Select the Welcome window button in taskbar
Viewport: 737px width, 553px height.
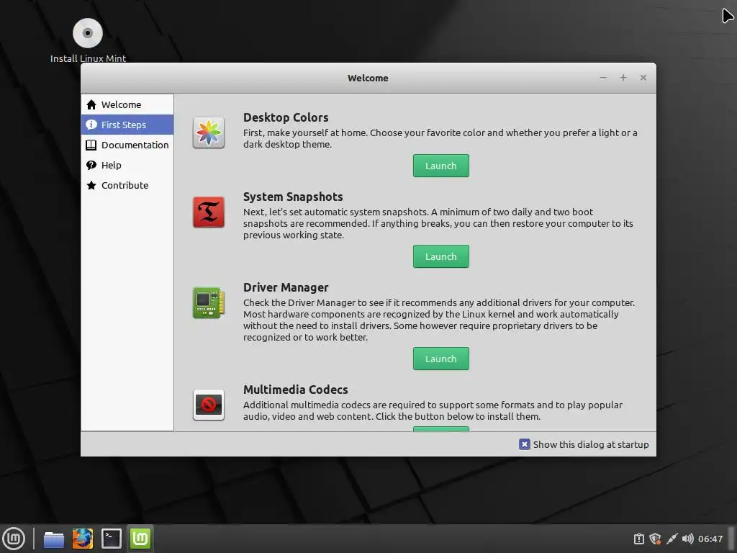pos(140,539)
